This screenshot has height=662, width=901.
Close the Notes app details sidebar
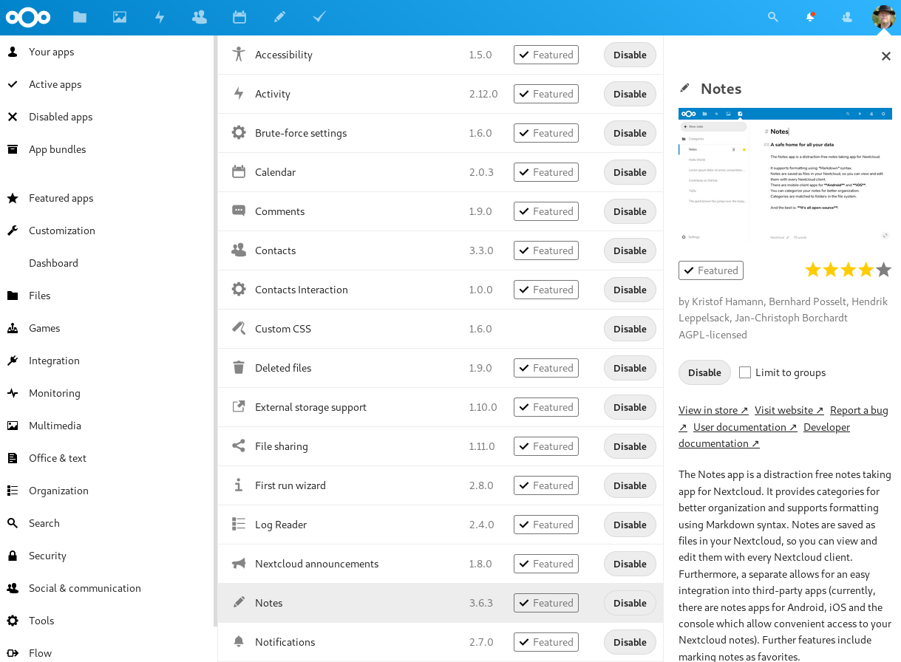coord(885,56)
